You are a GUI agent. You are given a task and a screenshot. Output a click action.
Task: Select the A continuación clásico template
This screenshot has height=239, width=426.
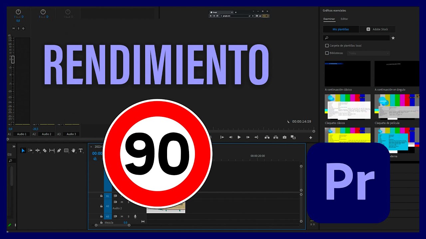347,74
